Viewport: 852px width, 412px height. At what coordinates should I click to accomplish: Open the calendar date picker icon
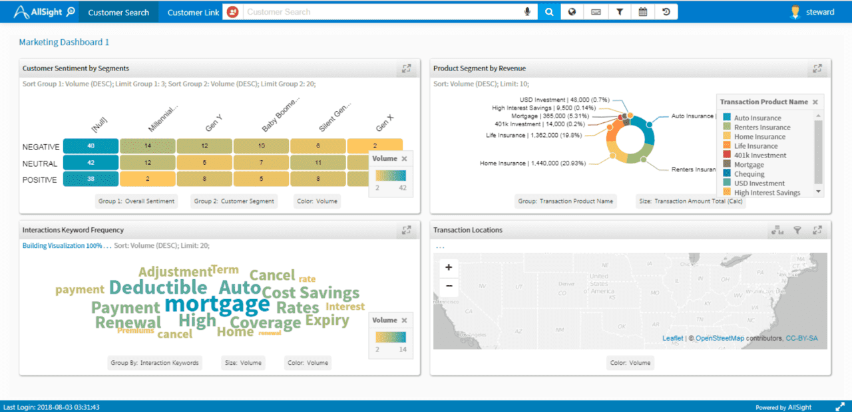point(642,12)
